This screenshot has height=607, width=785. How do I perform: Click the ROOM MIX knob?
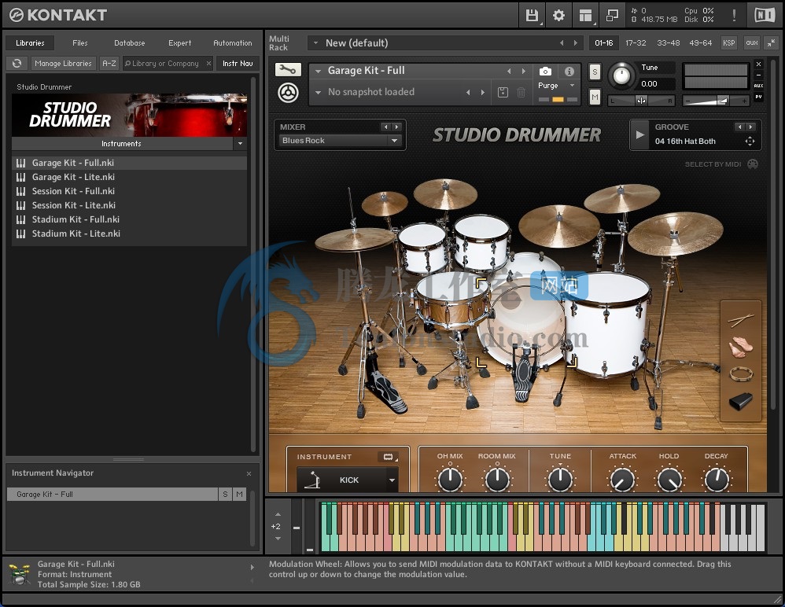point(497,480)
